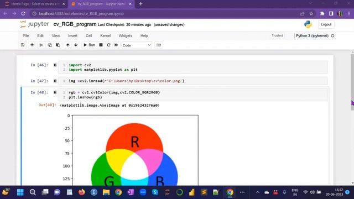Open Task View from the taskbar

(45, 192)
